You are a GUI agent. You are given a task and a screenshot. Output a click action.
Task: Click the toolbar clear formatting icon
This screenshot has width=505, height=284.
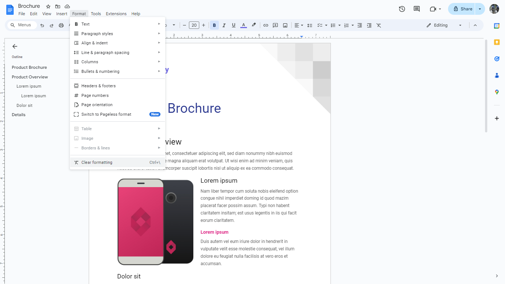379,25
